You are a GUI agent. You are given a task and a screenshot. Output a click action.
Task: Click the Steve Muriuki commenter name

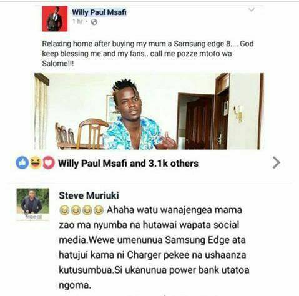pos(89,195)
